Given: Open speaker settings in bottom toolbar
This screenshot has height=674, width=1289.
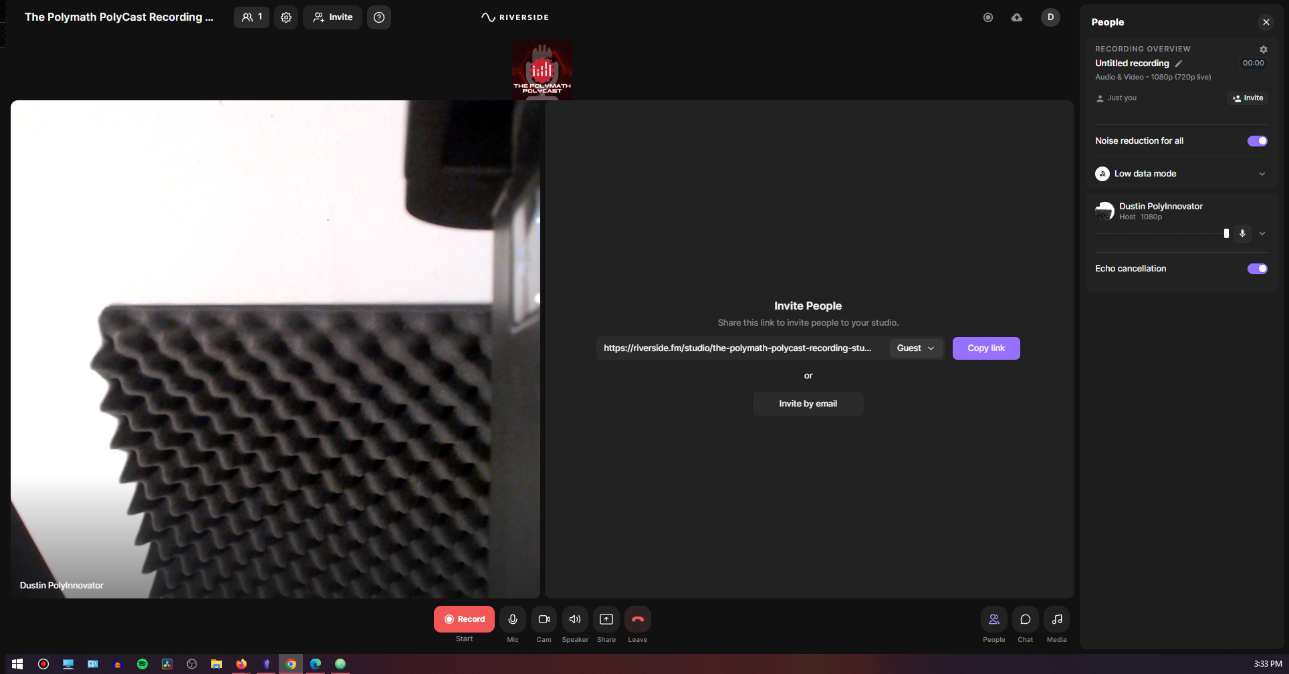Looking at the screenshot, I should (x=575, y=619).
